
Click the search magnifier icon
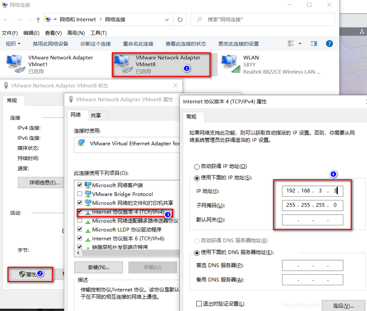coord(199,19)
